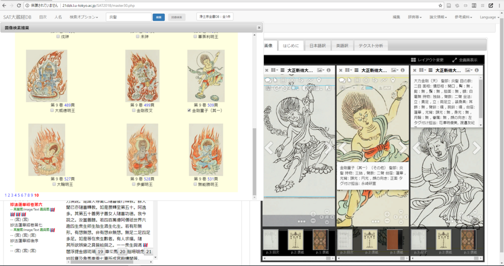Check the 無能勝明王 checkbox
Screen dimensions: 504x266
pos(195,184)
